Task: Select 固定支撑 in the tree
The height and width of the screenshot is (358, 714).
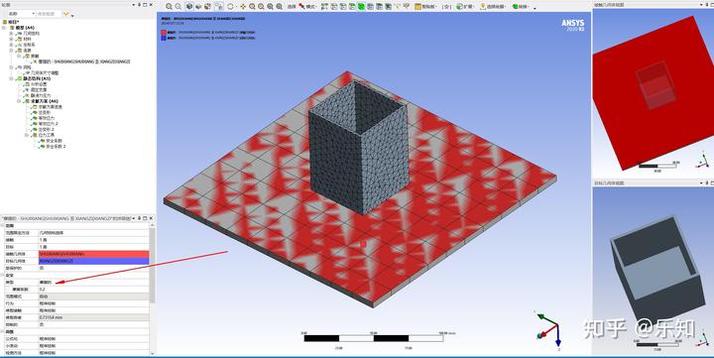Action: click(39, 89)
